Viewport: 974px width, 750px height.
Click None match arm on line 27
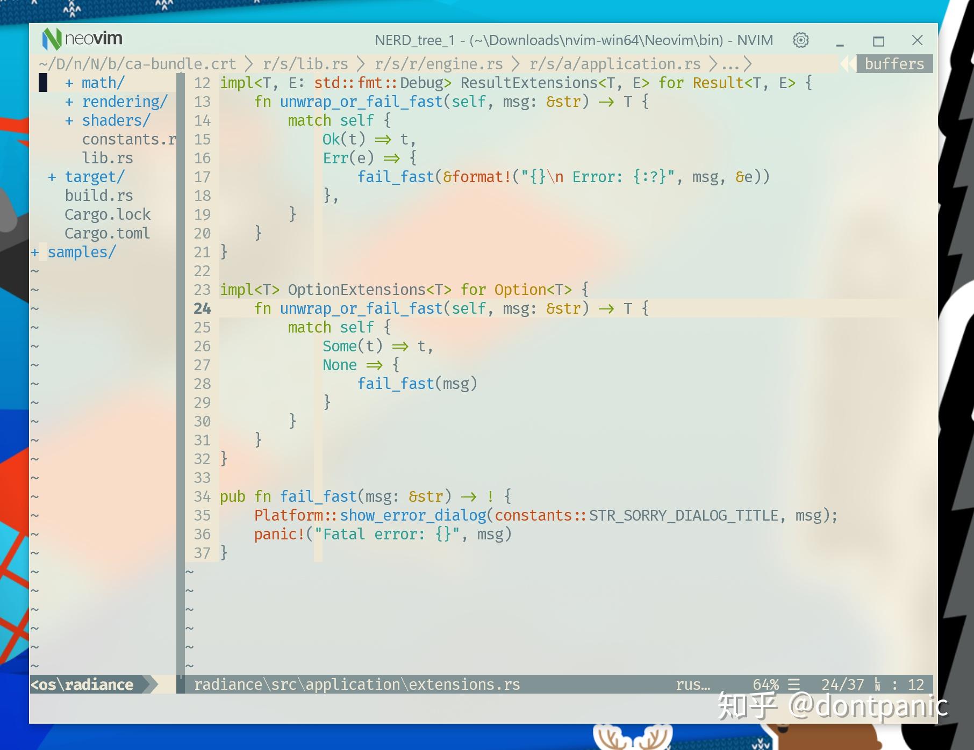pos(340,365)
